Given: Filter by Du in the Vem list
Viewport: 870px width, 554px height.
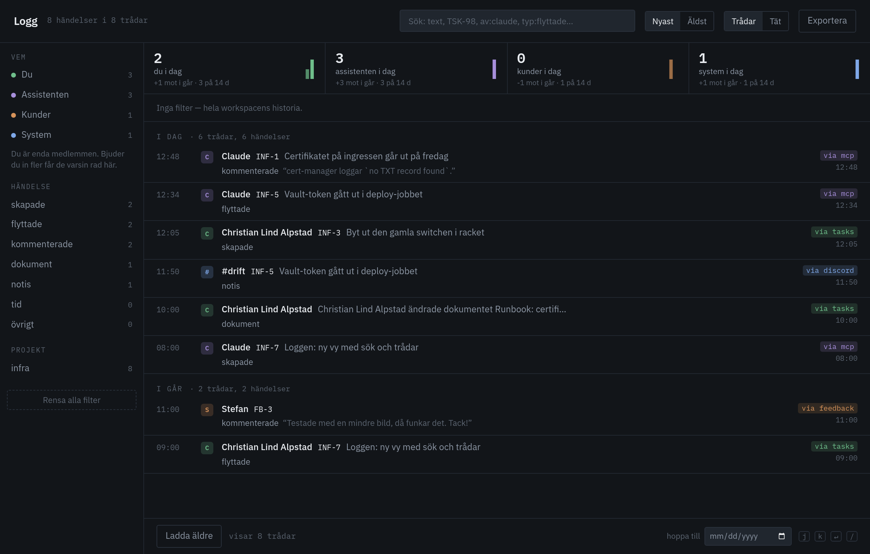Looking at the screenshot, I should [x=72, y=75].
